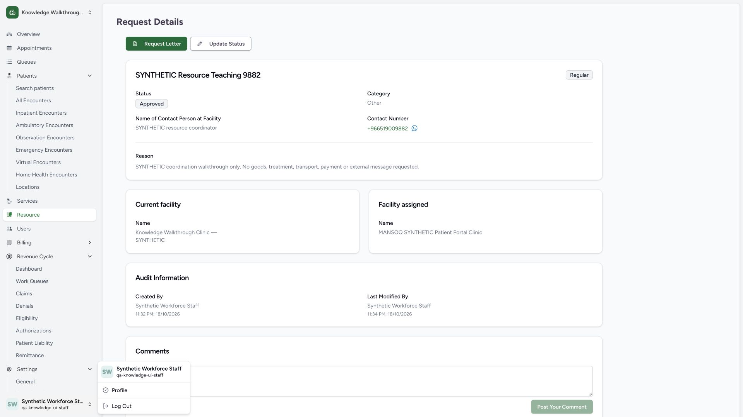The image size is (743, 417).
Task: Click the Patients person icon
Action: [9, 76]
